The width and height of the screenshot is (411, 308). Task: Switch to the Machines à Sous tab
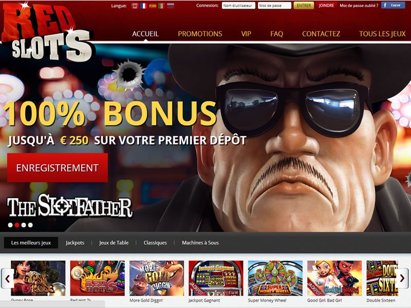click(200, 243)
